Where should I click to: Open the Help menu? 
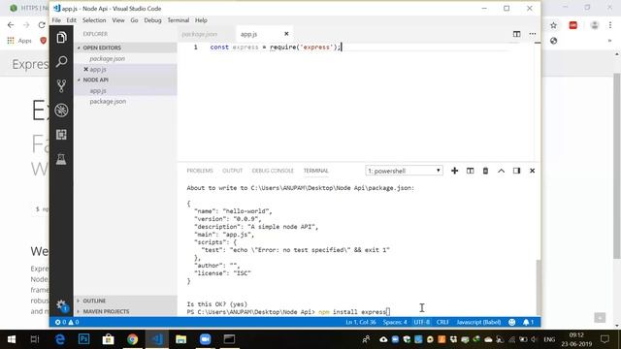201,20
